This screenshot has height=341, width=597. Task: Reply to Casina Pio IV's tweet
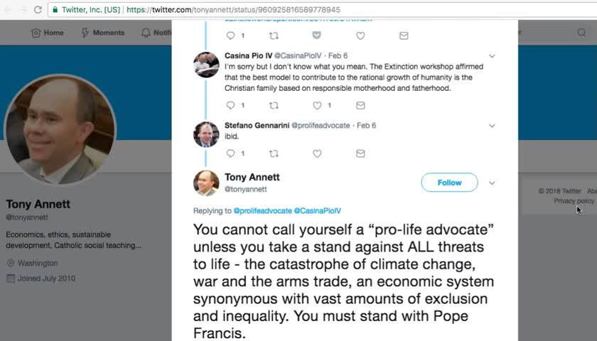[x=230, y=105]
